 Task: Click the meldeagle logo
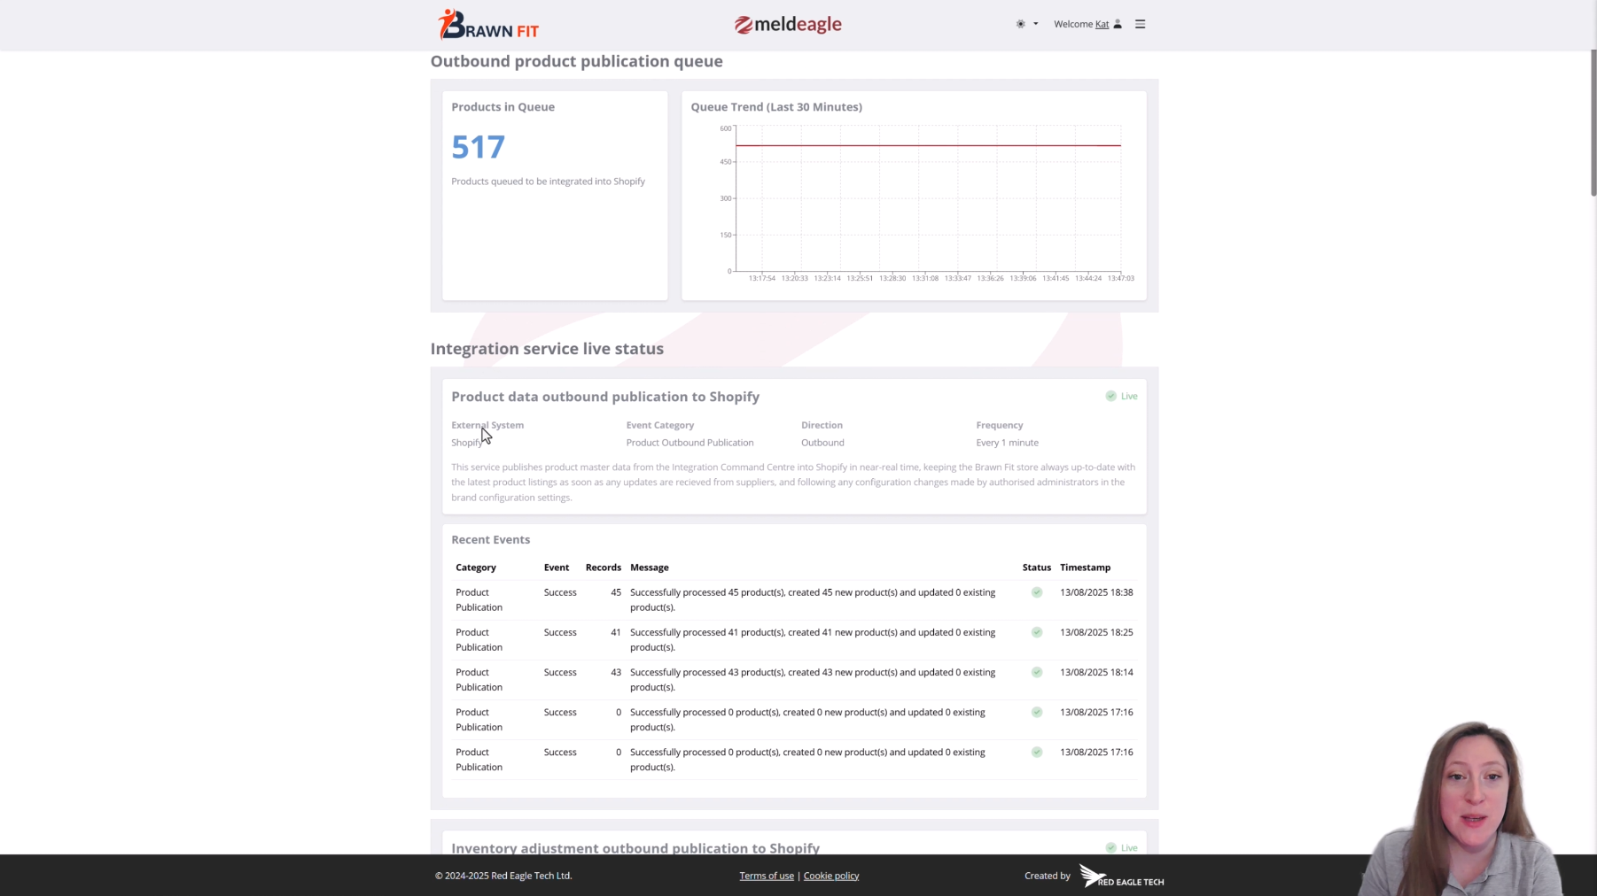pos(787,24)
